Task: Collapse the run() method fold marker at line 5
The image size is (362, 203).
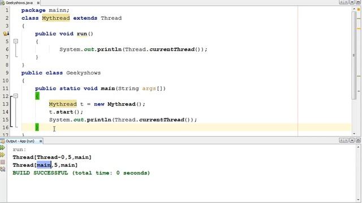Action: click(15, 41)
